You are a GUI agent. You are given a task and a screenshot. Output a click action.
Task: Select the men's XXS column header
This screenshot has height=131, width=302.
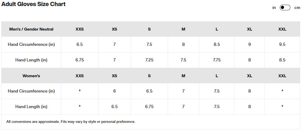click(x=80, y=29)
